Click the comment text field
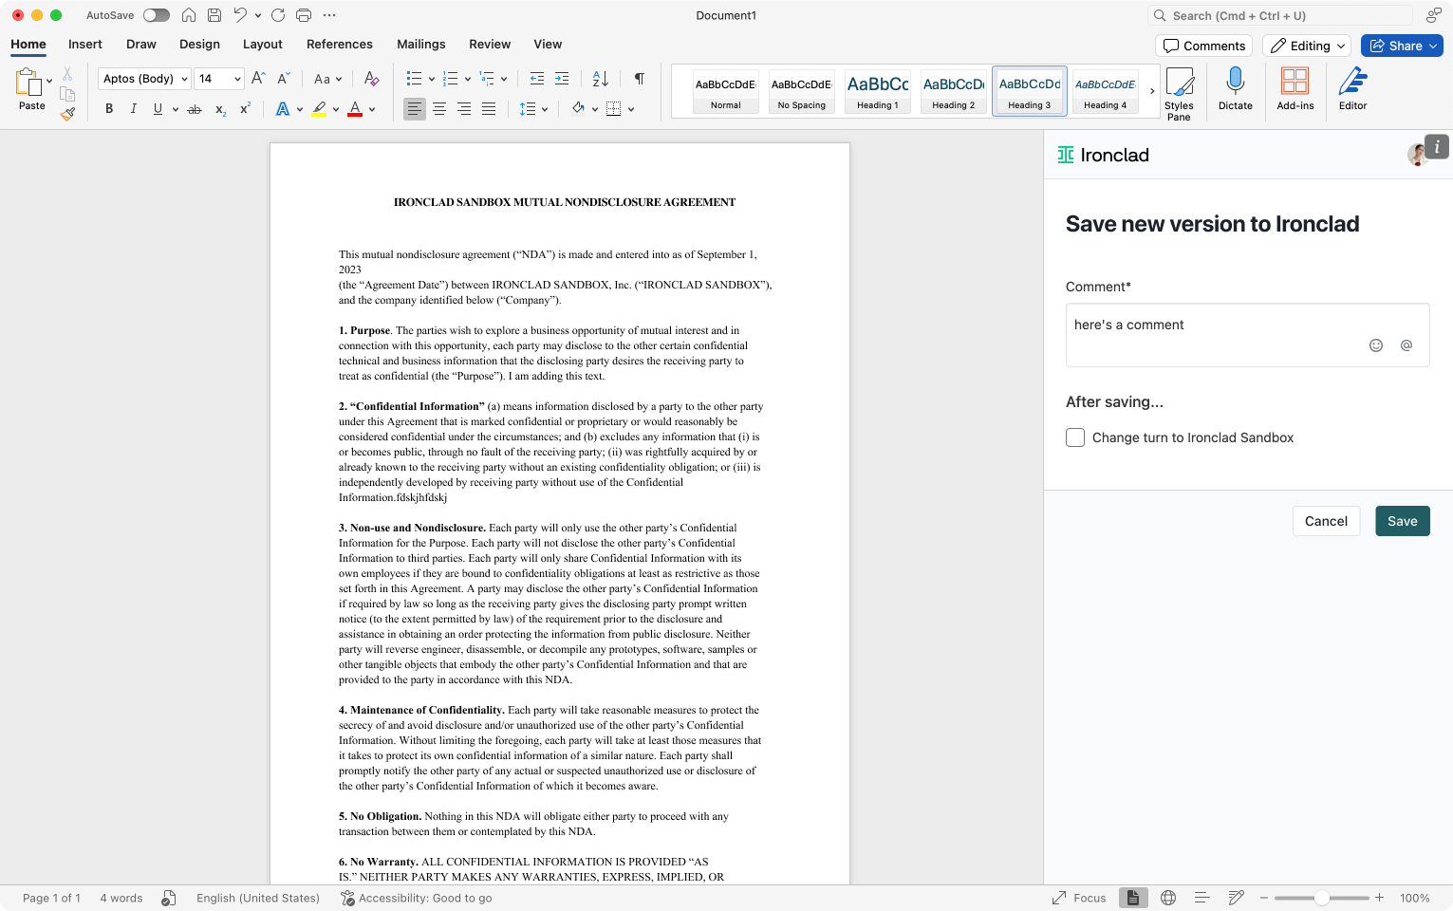The width and height of the screenshot is (1453, 911). (x=1248, y=335)
